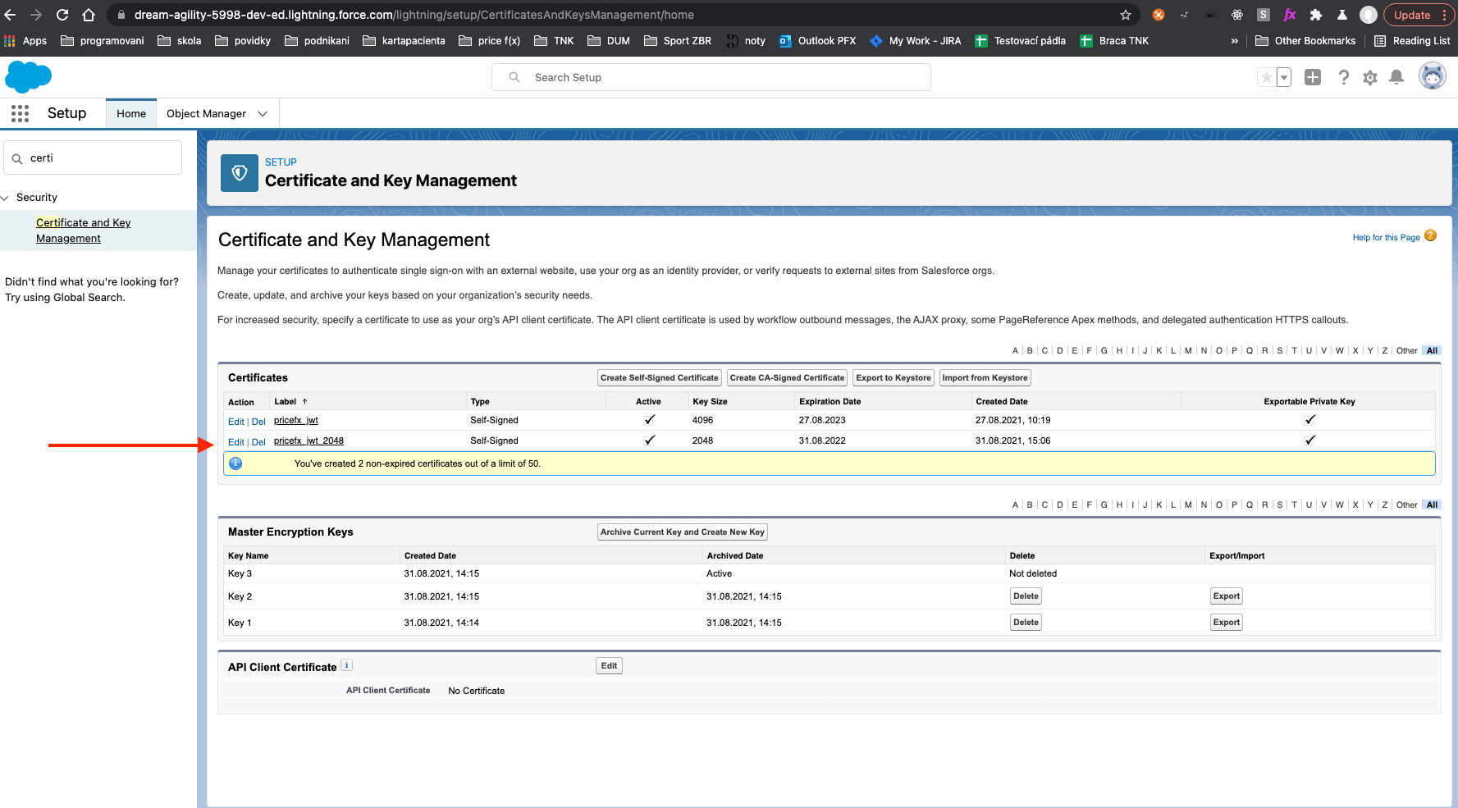Open the Setup gear menu
Screen dimensions: 1458x808
point(1369,77)
